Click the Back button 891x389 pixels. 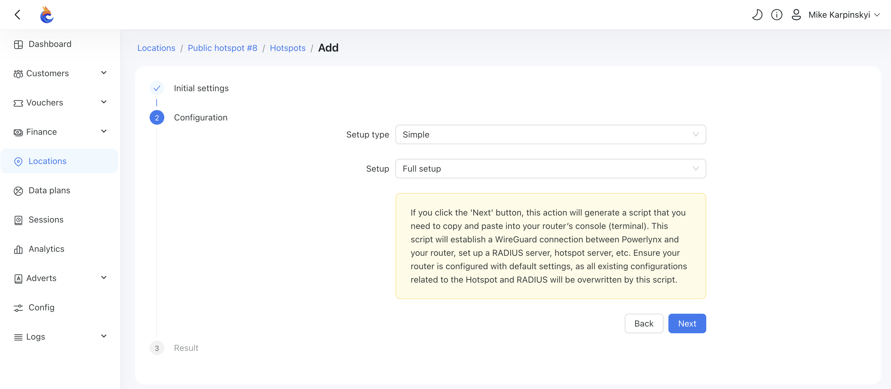[x=644, y=323]
